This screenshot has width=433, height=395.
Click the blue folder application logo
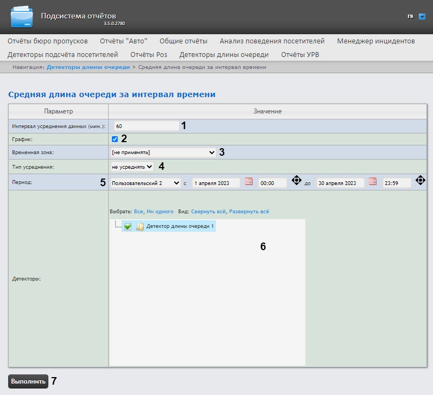tap(22, 17)
